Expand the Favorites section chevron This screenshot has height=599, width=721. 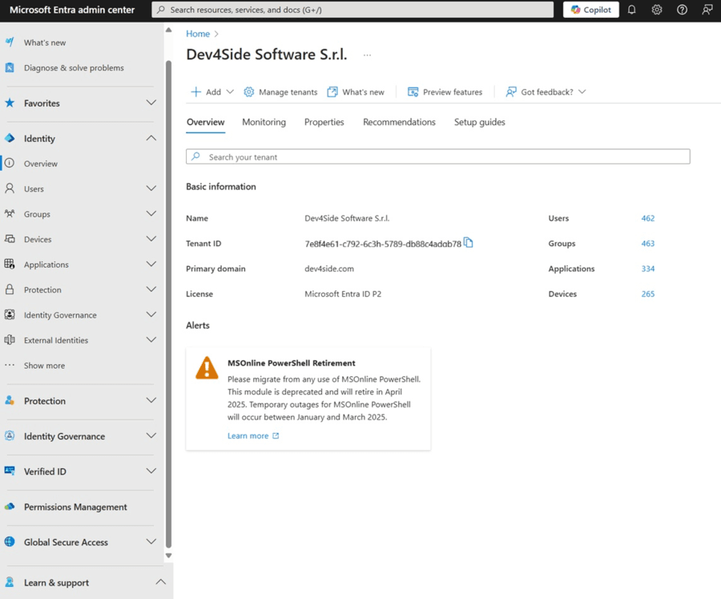151,102
